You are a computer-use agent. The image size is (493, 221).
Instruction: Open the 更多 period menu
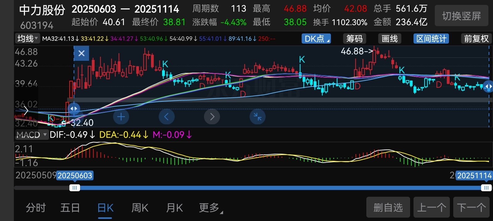[211, 208]
